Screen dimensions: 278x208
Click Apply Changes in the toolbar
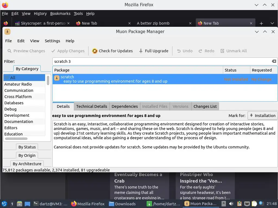(x=68, y=51)
